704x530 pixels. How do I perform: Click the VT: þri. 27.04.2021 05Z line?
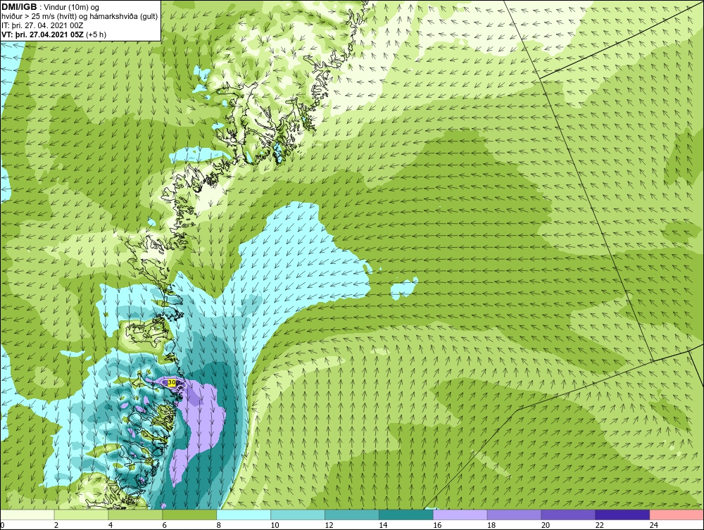54,34
